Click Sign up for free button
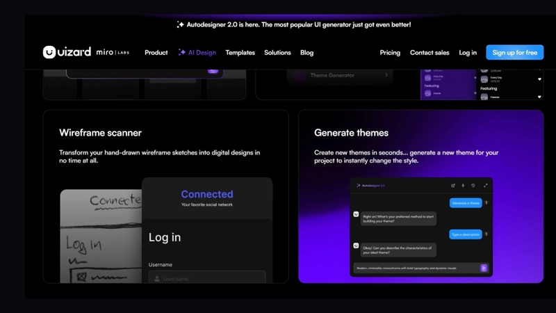Viewport: 556px width, 313px height. pos(514,53)
